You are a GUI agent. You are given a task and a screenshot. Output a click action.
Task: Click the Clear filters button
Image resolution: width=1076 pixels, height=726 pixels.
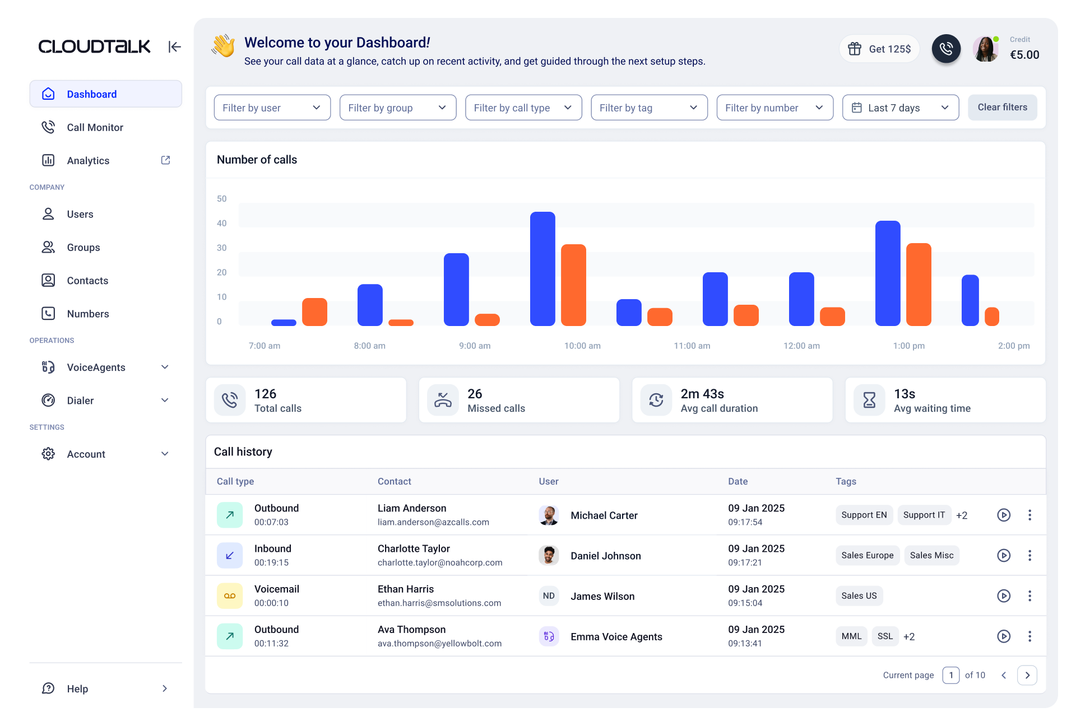[x=1002, y=108]
